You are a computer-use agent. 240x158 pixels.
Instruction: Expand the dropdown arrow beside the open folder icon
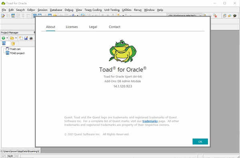[x=16, y=38]
